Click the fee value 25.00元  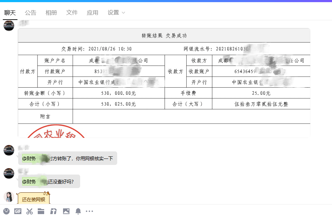pos(261,93)
